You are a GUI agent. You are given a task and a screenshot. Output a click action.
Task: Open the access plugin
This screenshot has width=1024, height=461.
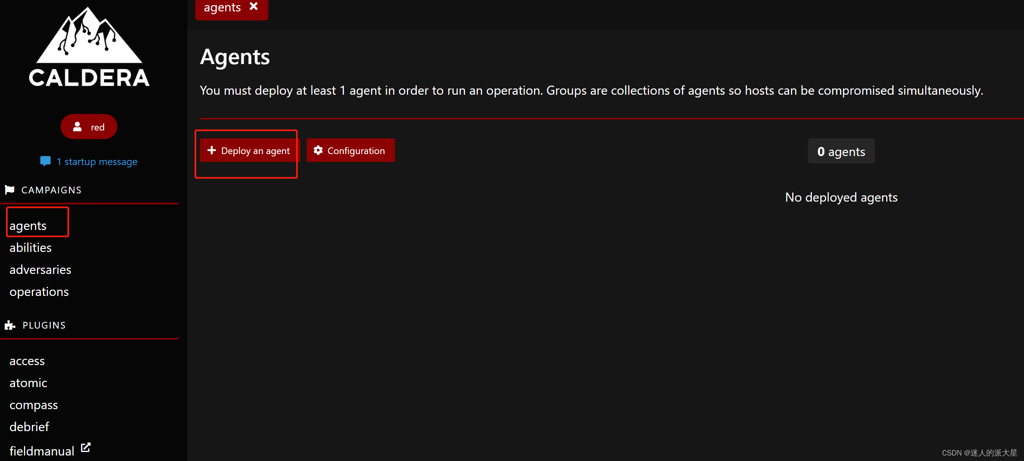pyautogui.click(x=27, y=360)
